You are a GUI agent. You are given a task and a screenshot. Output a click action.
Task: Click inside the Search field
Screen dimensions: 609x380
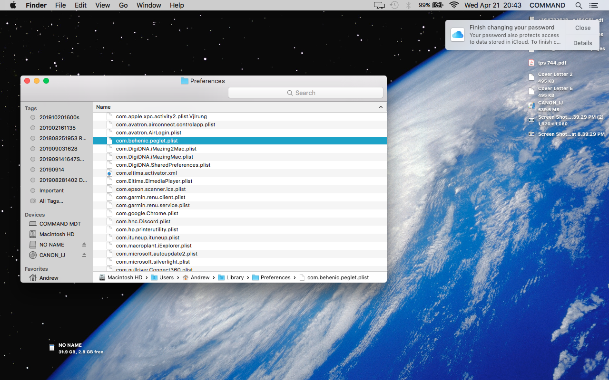[305, 92]
